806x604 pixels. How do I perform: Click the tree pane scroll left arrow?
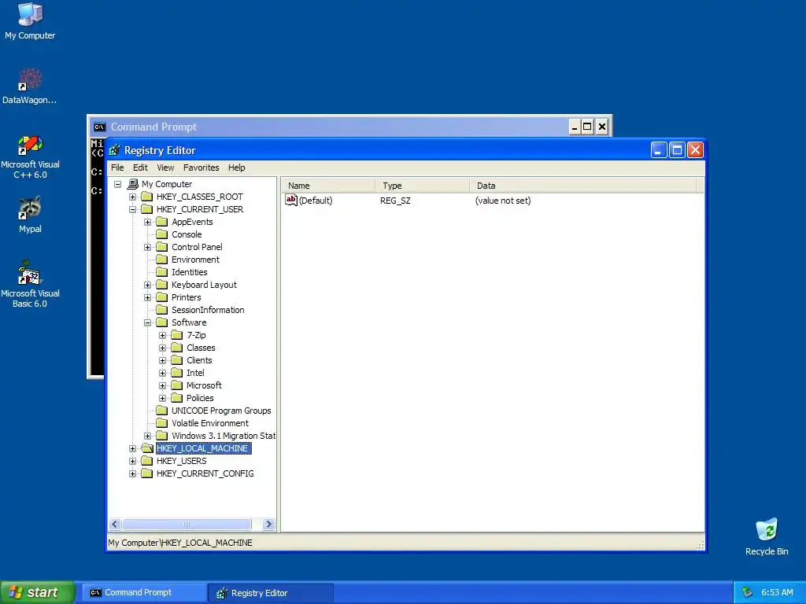[115, 525]
